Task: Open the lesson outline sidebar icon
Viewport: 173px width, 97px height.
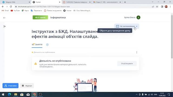Action: [4, 26]
